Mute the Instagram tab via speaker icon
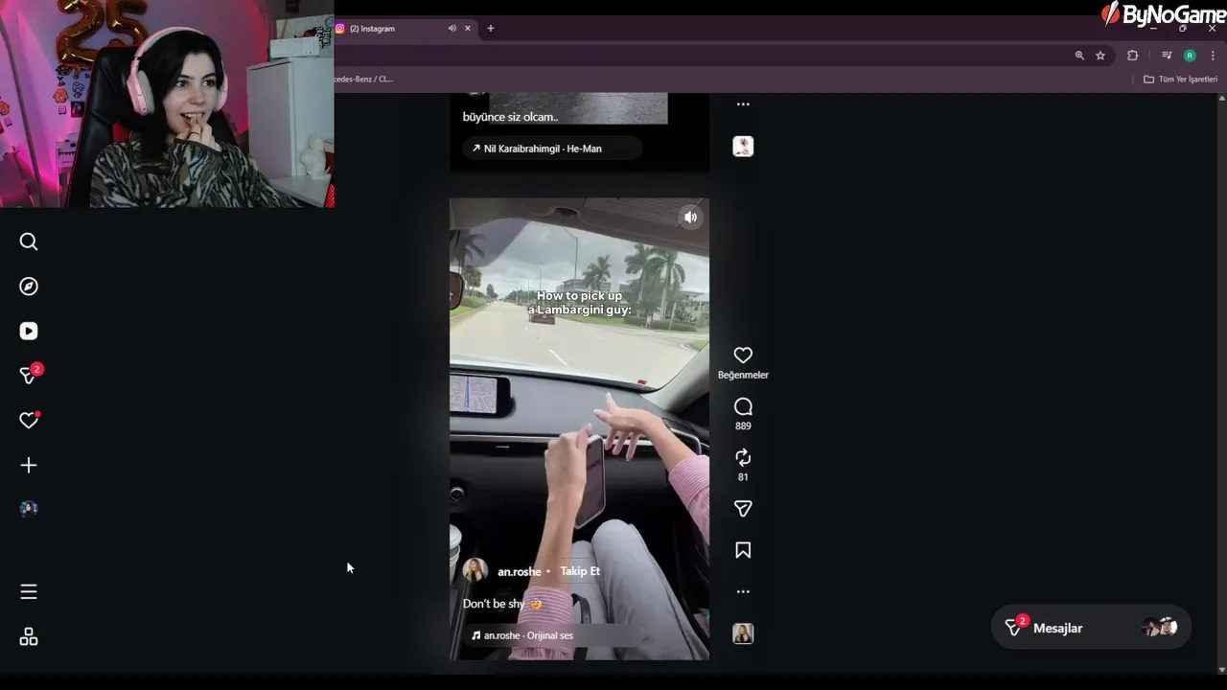The width and height of the screenshot is (1227, 690). [x=451, y=29]
